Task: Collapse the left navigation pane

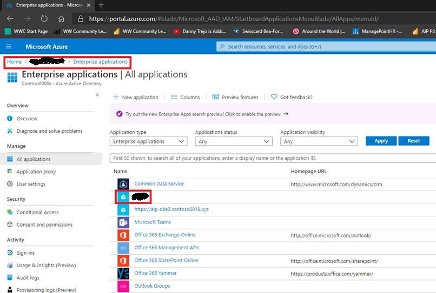Action: [97, 94]
